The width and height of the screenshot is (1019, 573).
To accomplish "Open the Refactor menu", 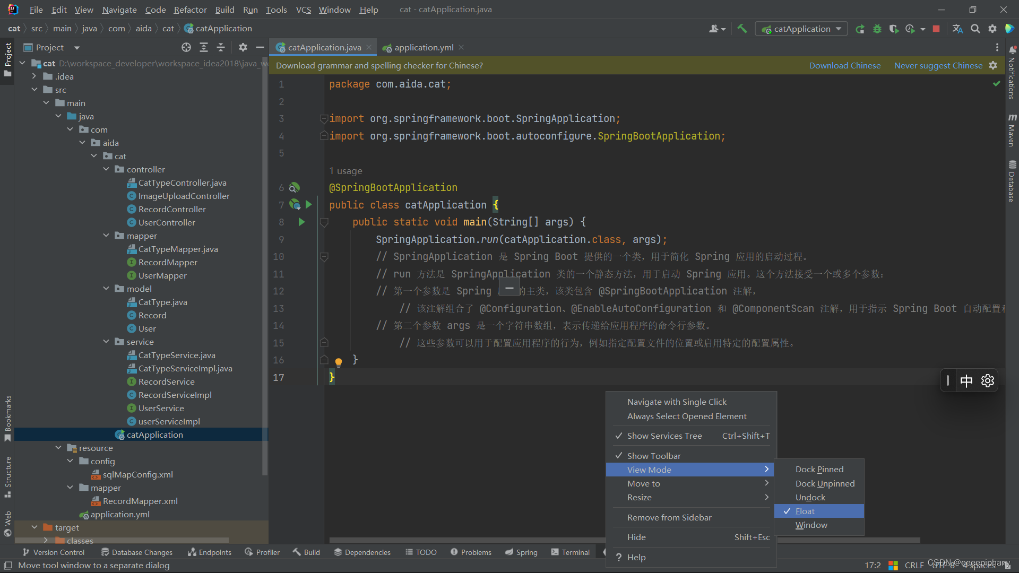I will (190, 10).
